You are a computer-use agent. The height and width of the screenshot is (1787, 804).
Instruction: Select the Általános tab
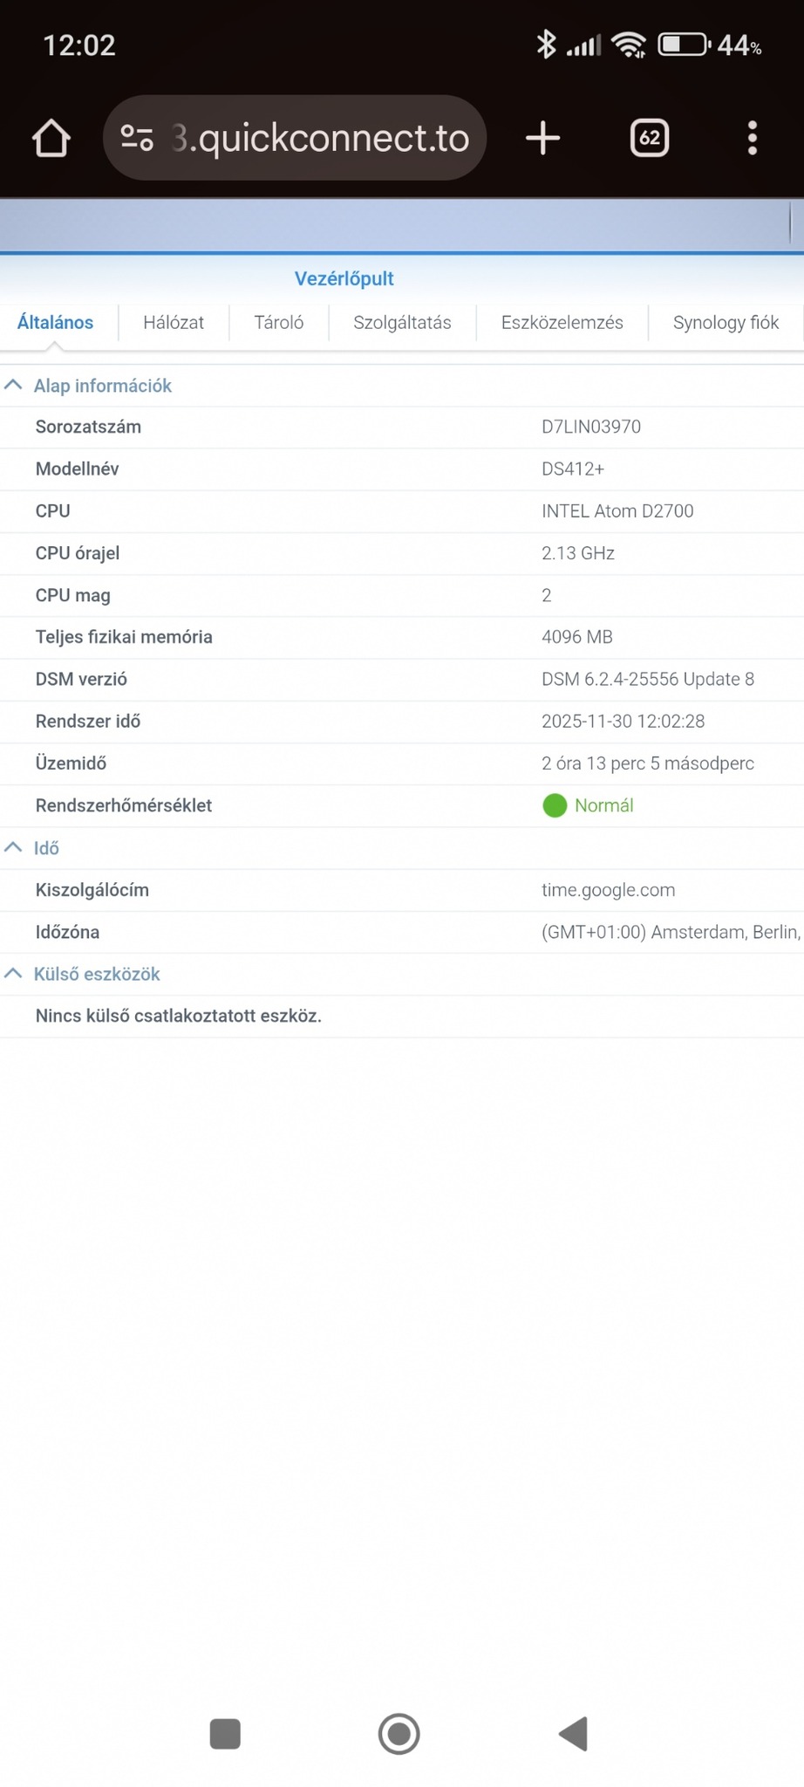click(x=55, y=323)
